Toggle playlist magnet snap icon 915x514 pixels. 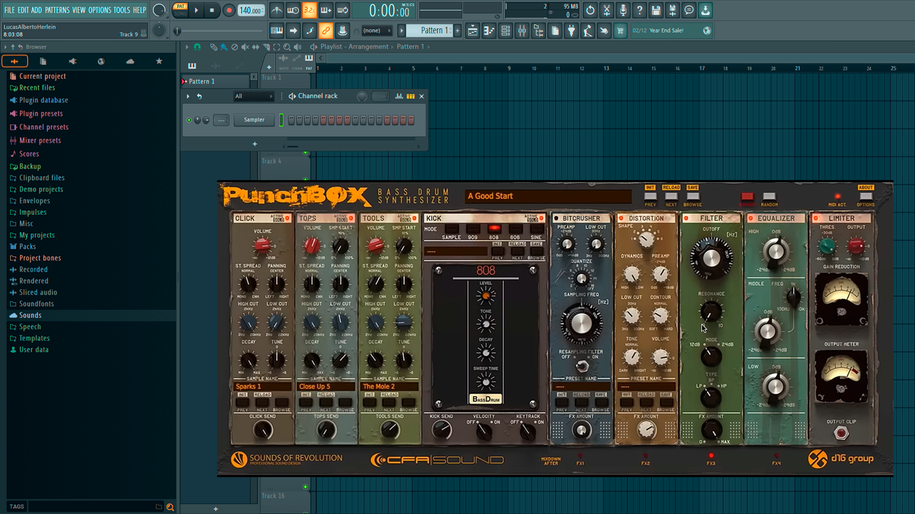tap(197, 47)
